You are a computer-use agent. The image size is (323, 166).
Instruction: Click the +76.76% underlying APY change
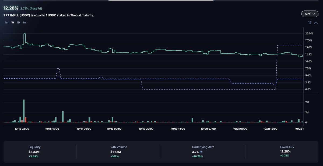pos(198,156)
